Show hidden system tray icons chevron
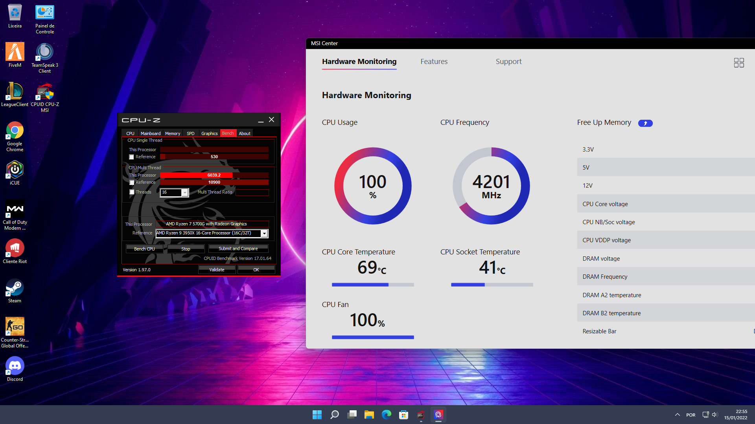The image size is (755, 424). (x=677, y=415)
